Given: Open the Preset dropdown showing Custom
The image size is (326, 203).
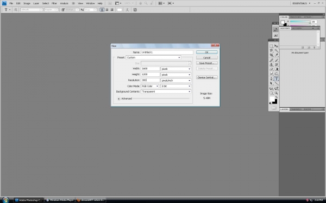Looking at the screenshot, I should [153, 57].
